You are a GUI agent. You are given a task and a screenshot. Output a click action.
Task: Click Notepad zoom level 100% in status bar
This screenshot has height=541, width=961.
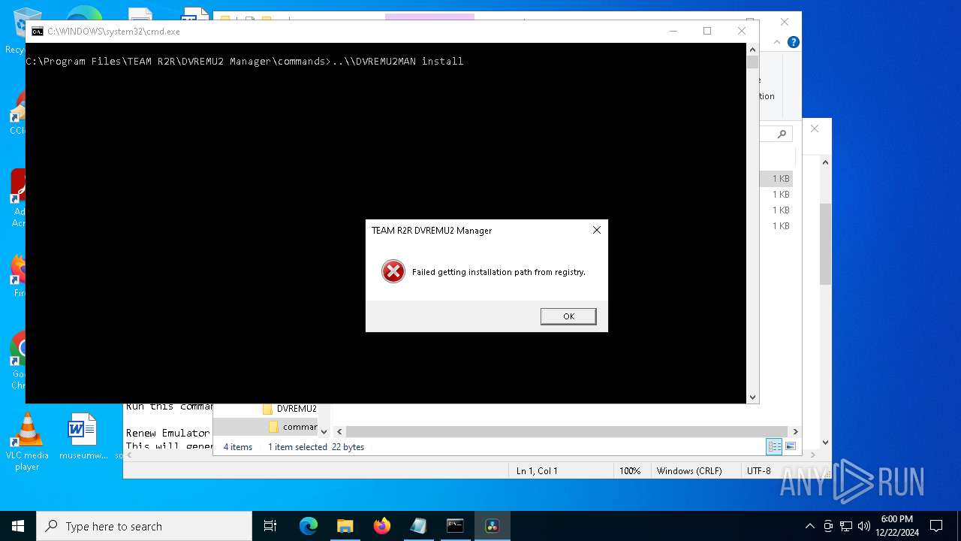coord(630,471)
